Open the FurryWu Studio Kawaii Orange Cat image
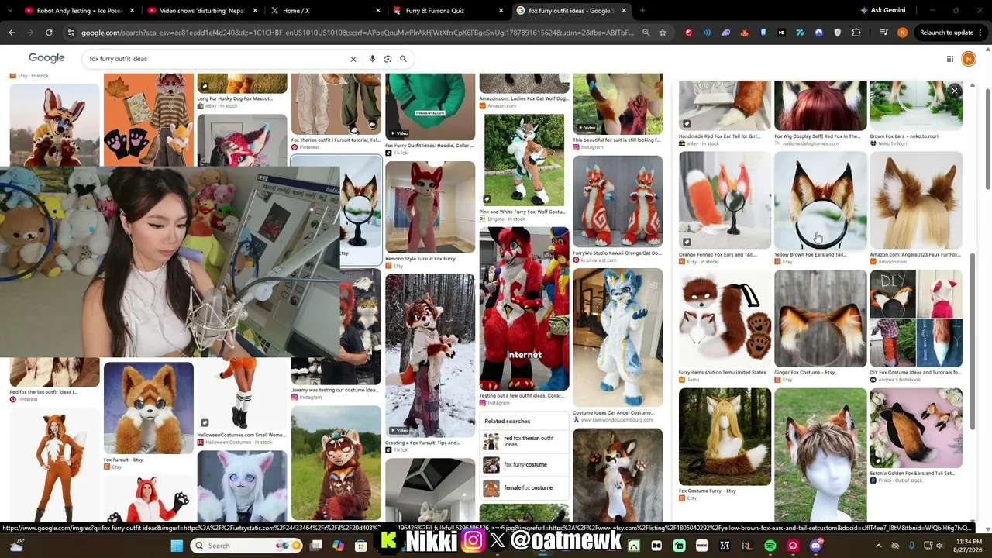992x558 pixels. click(x=618, y=201)
